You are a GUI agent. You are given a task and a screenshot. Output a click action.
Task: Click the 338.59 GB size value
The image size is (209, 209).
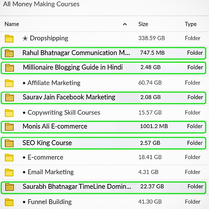(152, 38)
